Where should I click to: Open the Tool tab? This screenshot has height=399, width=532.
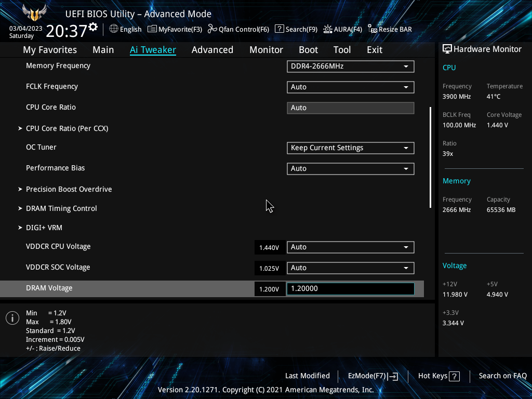pyautogui.click(x=342, y=50)
